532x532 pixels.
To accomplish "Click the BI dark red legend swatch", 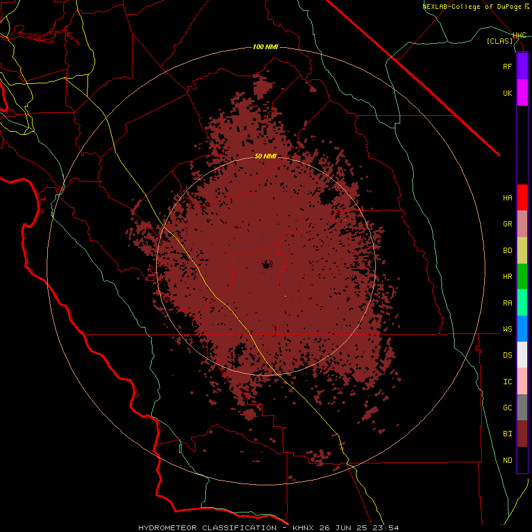I will tap(522, 434).
